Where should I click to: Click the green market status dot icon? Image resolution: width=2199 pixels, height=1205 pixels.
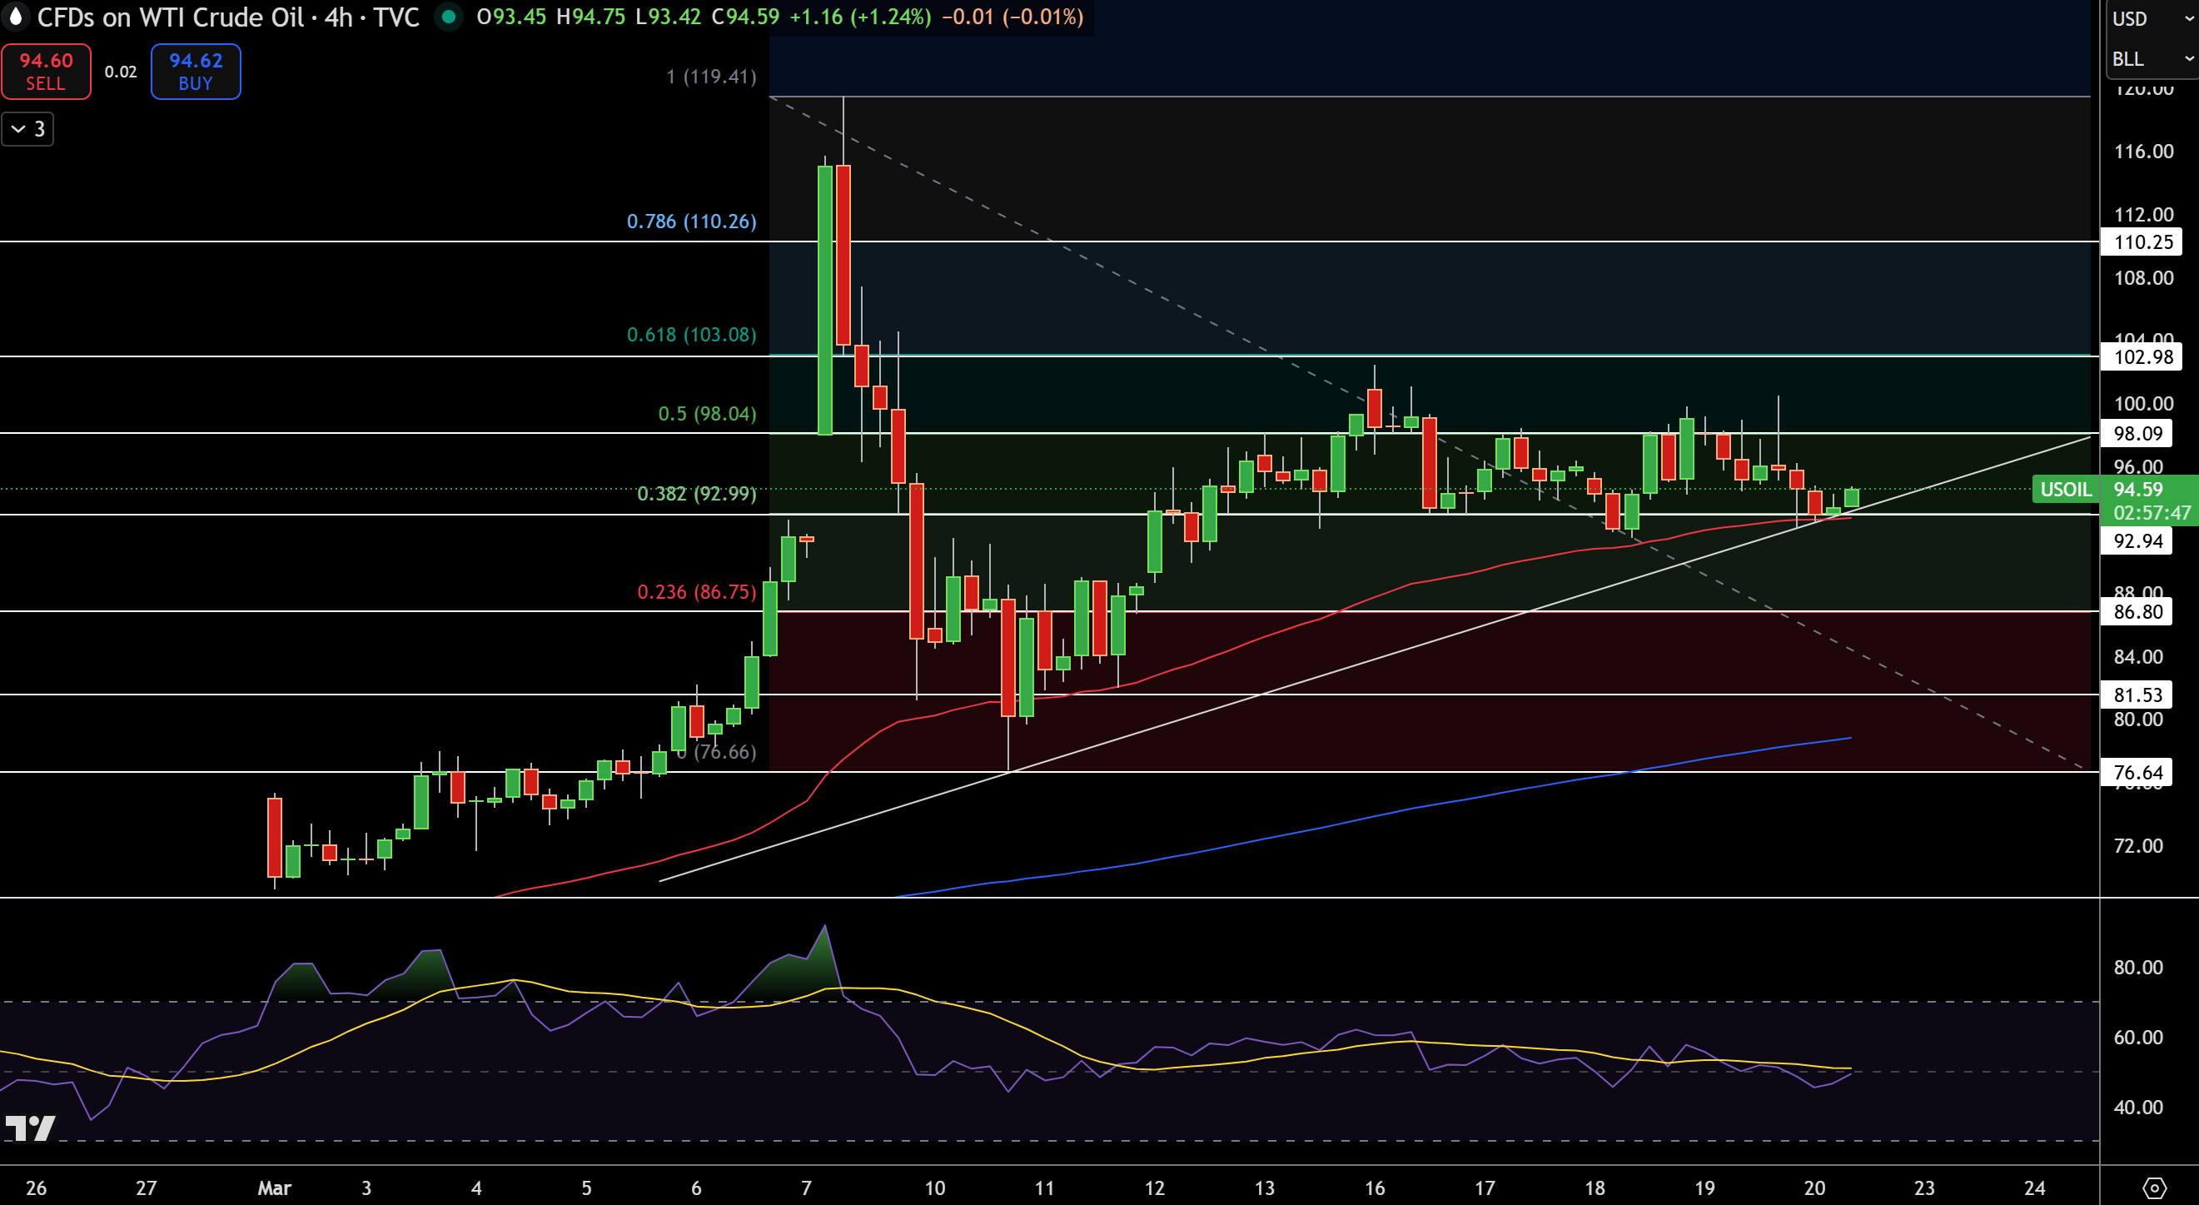tap(448, 16)
